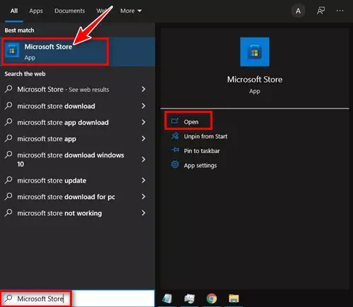Select 'microsoft store update' suggestion
Image resolution: width=353 pixels, height=307 pixels.
52,181
